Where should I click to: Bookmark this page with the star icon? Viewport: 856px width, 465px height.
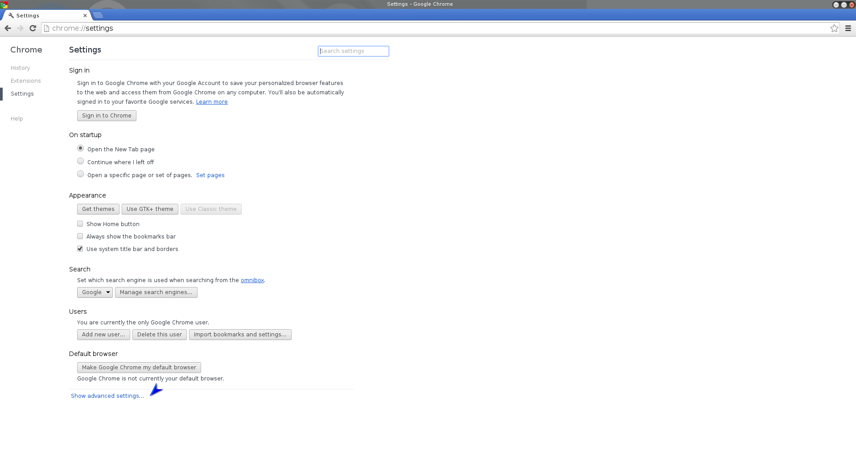[x=834, y=28]
